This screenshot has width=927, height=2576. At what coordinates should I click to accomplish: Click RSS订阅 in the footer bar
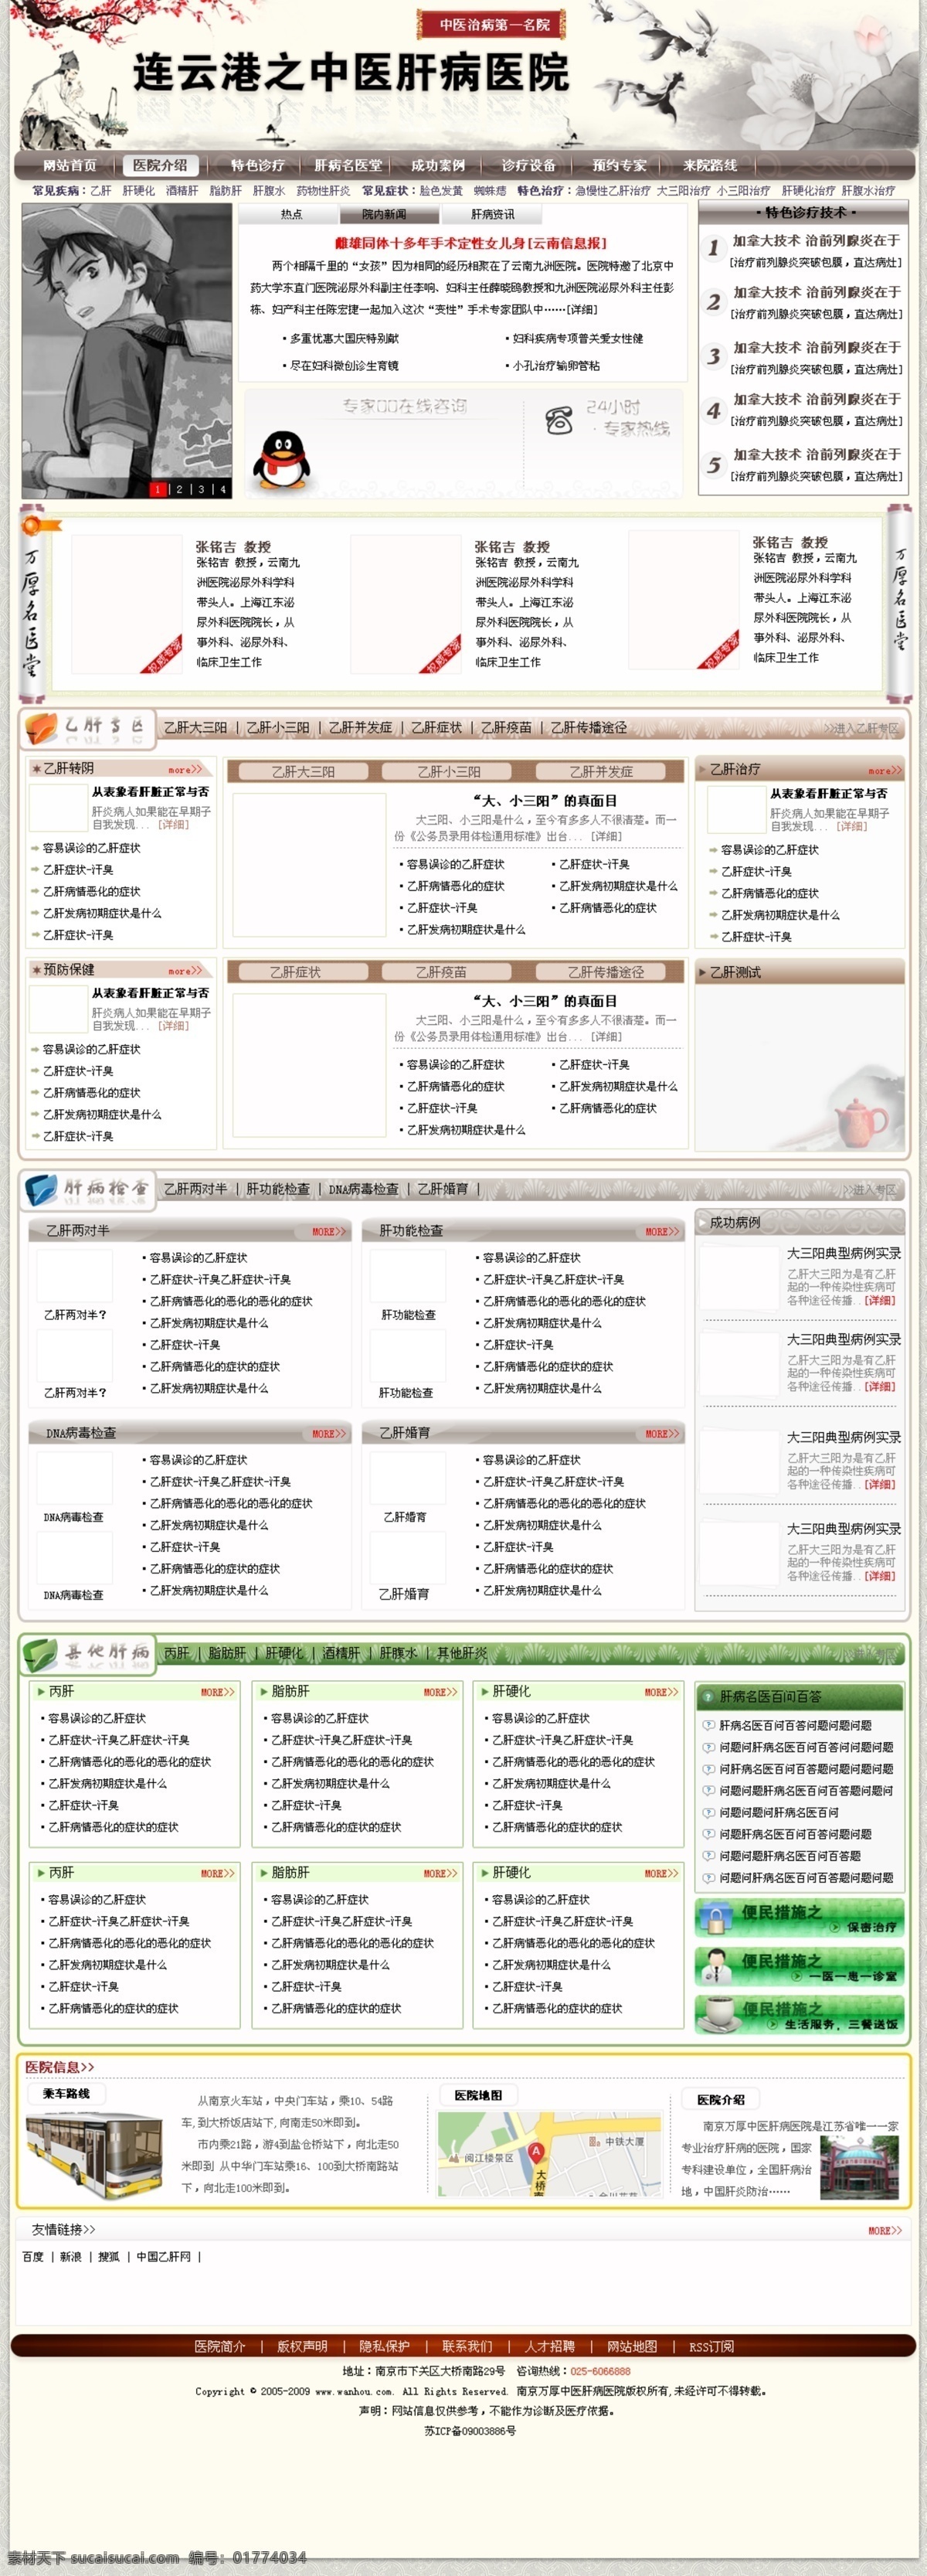point(711,2346)
